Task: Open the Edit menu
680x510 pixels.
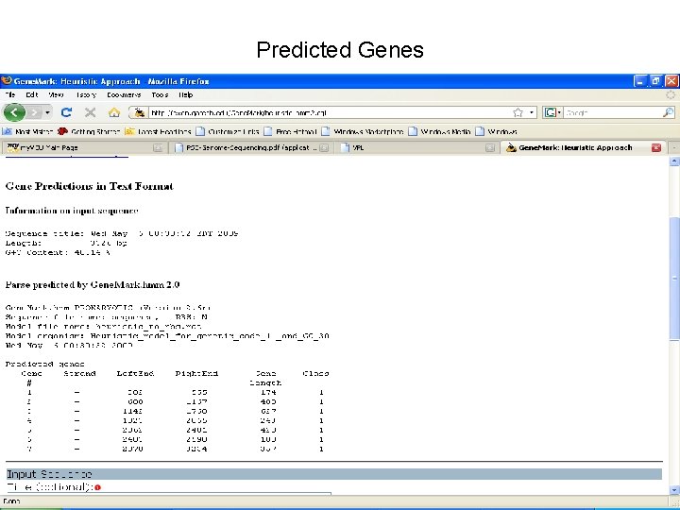Action: point(32,95)
